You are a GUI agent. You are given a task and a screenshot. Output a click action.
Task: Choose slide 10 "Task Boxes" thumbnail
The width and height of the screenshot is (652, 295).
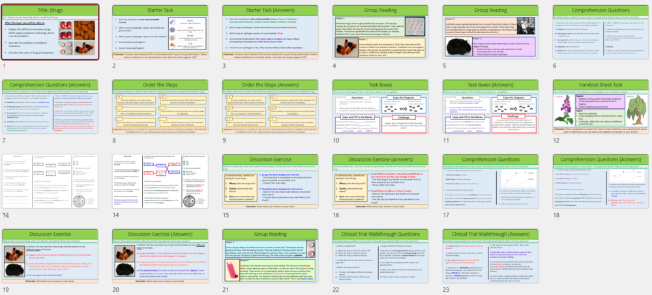(x=381, y=107)
